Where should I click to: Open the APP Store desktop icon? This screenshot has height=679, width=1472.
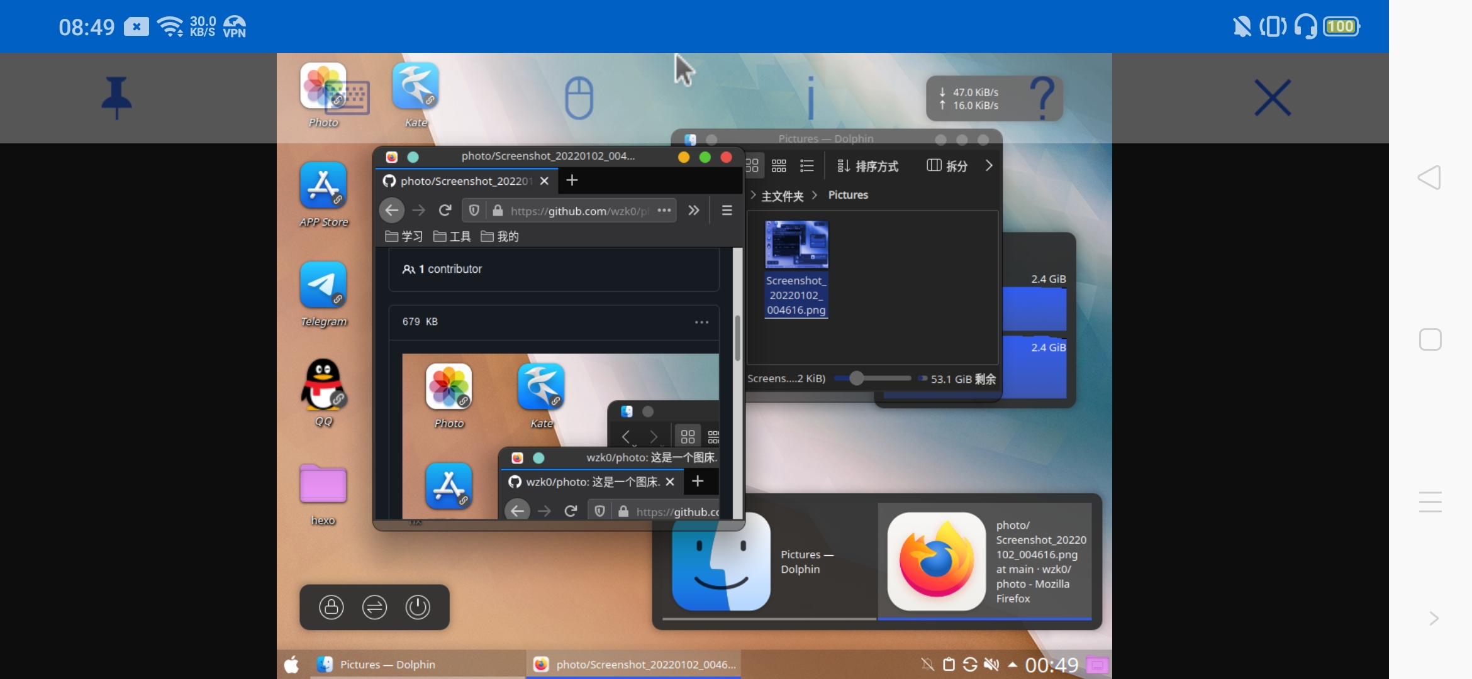pos(323,186)
